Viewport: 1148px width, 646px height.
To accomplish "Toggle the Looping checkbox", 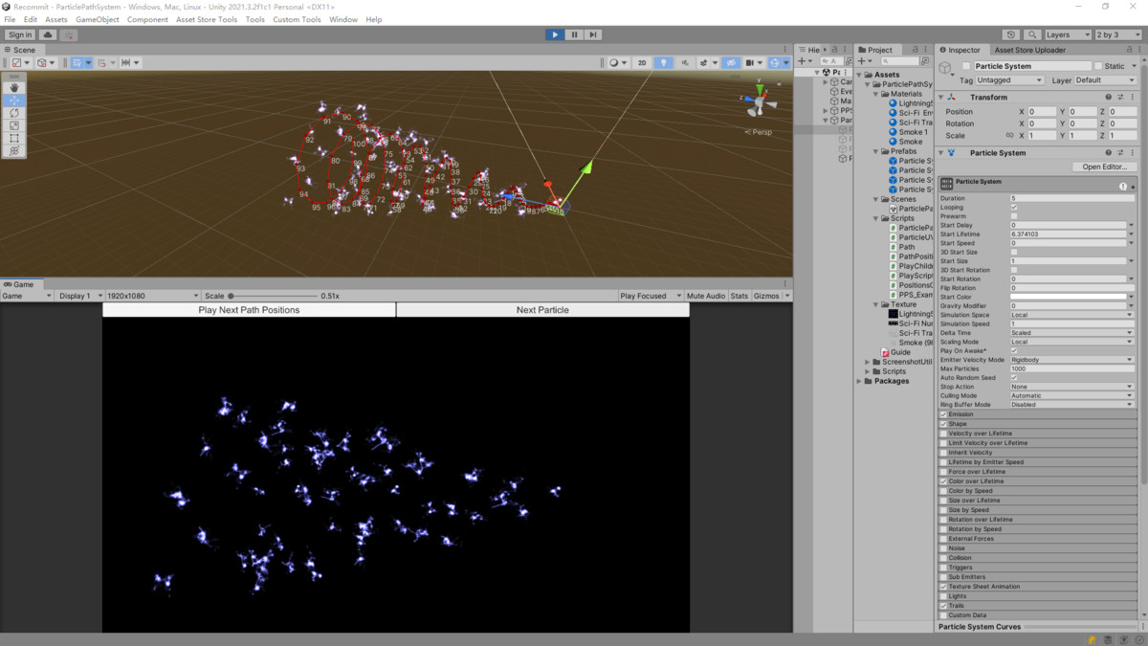I will (1014, 208).
